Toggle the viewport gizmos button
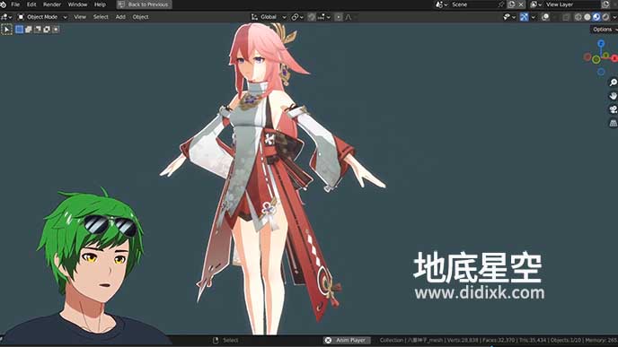618x347 pixels. coord(525,17)
